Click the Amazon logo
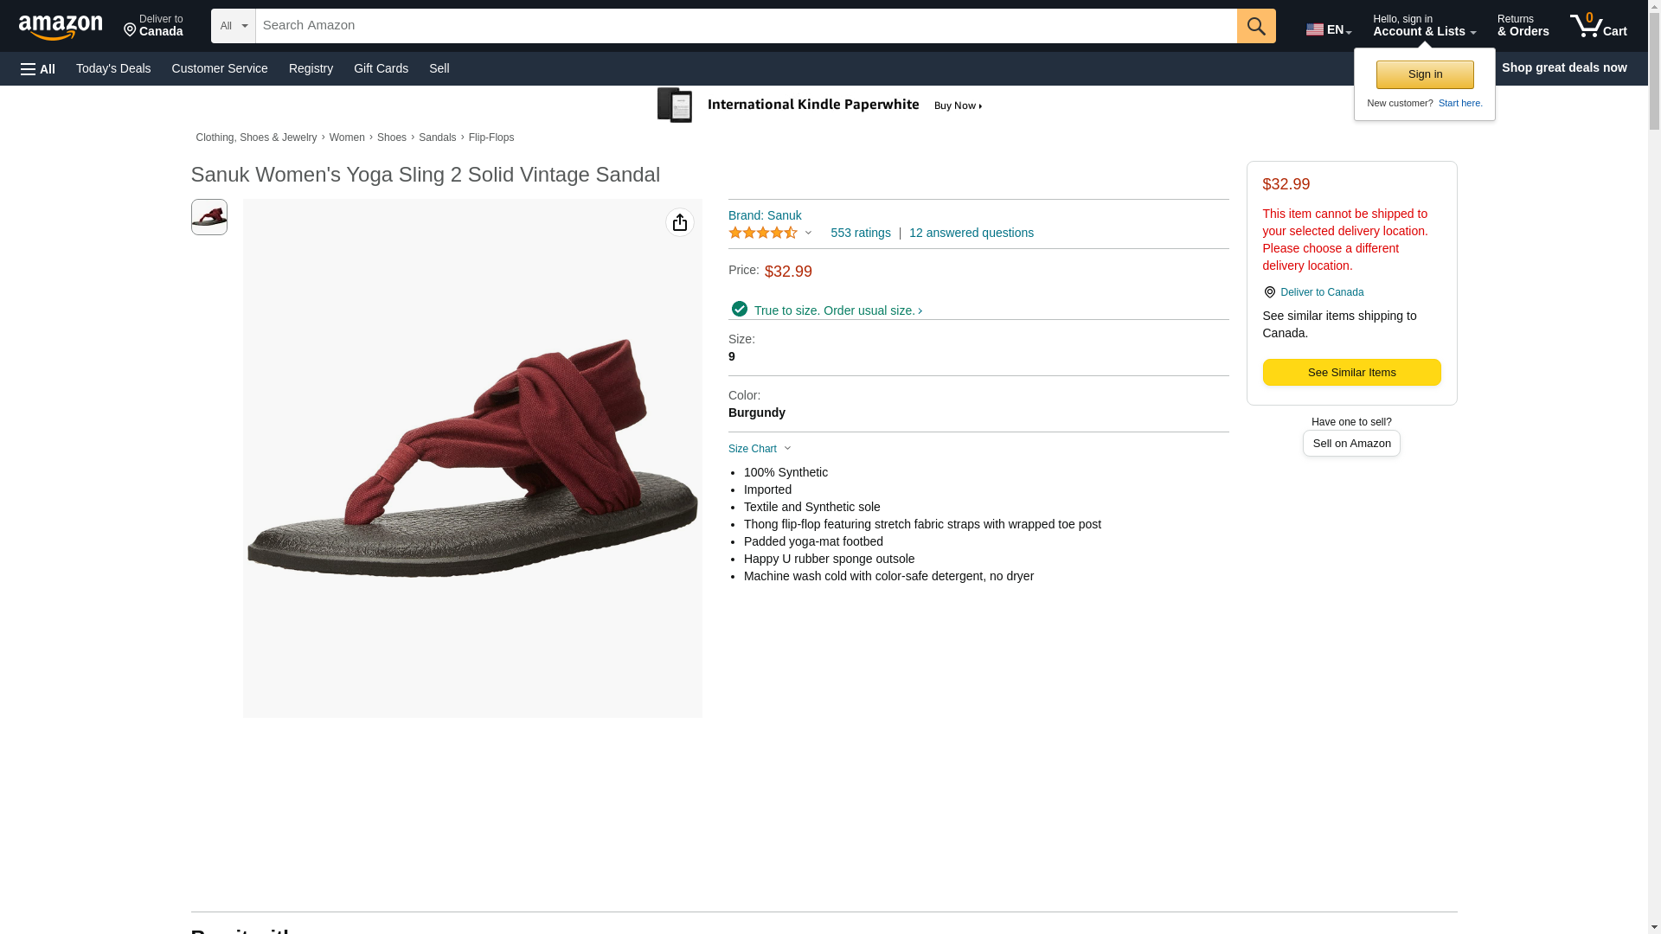 point(61,27)
